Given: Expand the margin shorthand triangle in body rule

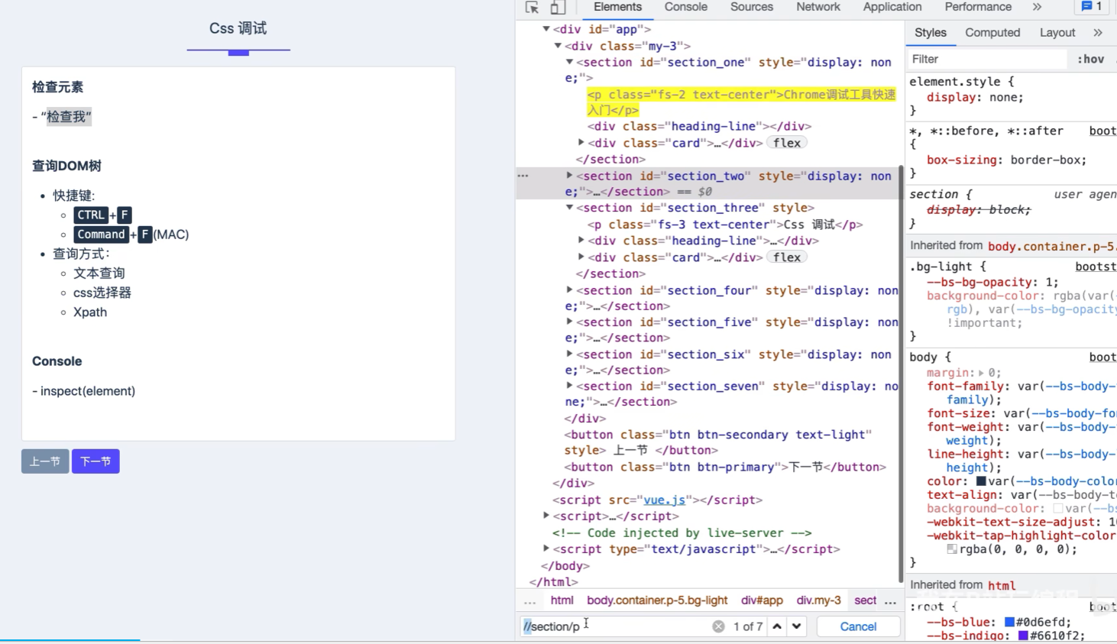Looking at the screenshot, I should pos(982,373).
